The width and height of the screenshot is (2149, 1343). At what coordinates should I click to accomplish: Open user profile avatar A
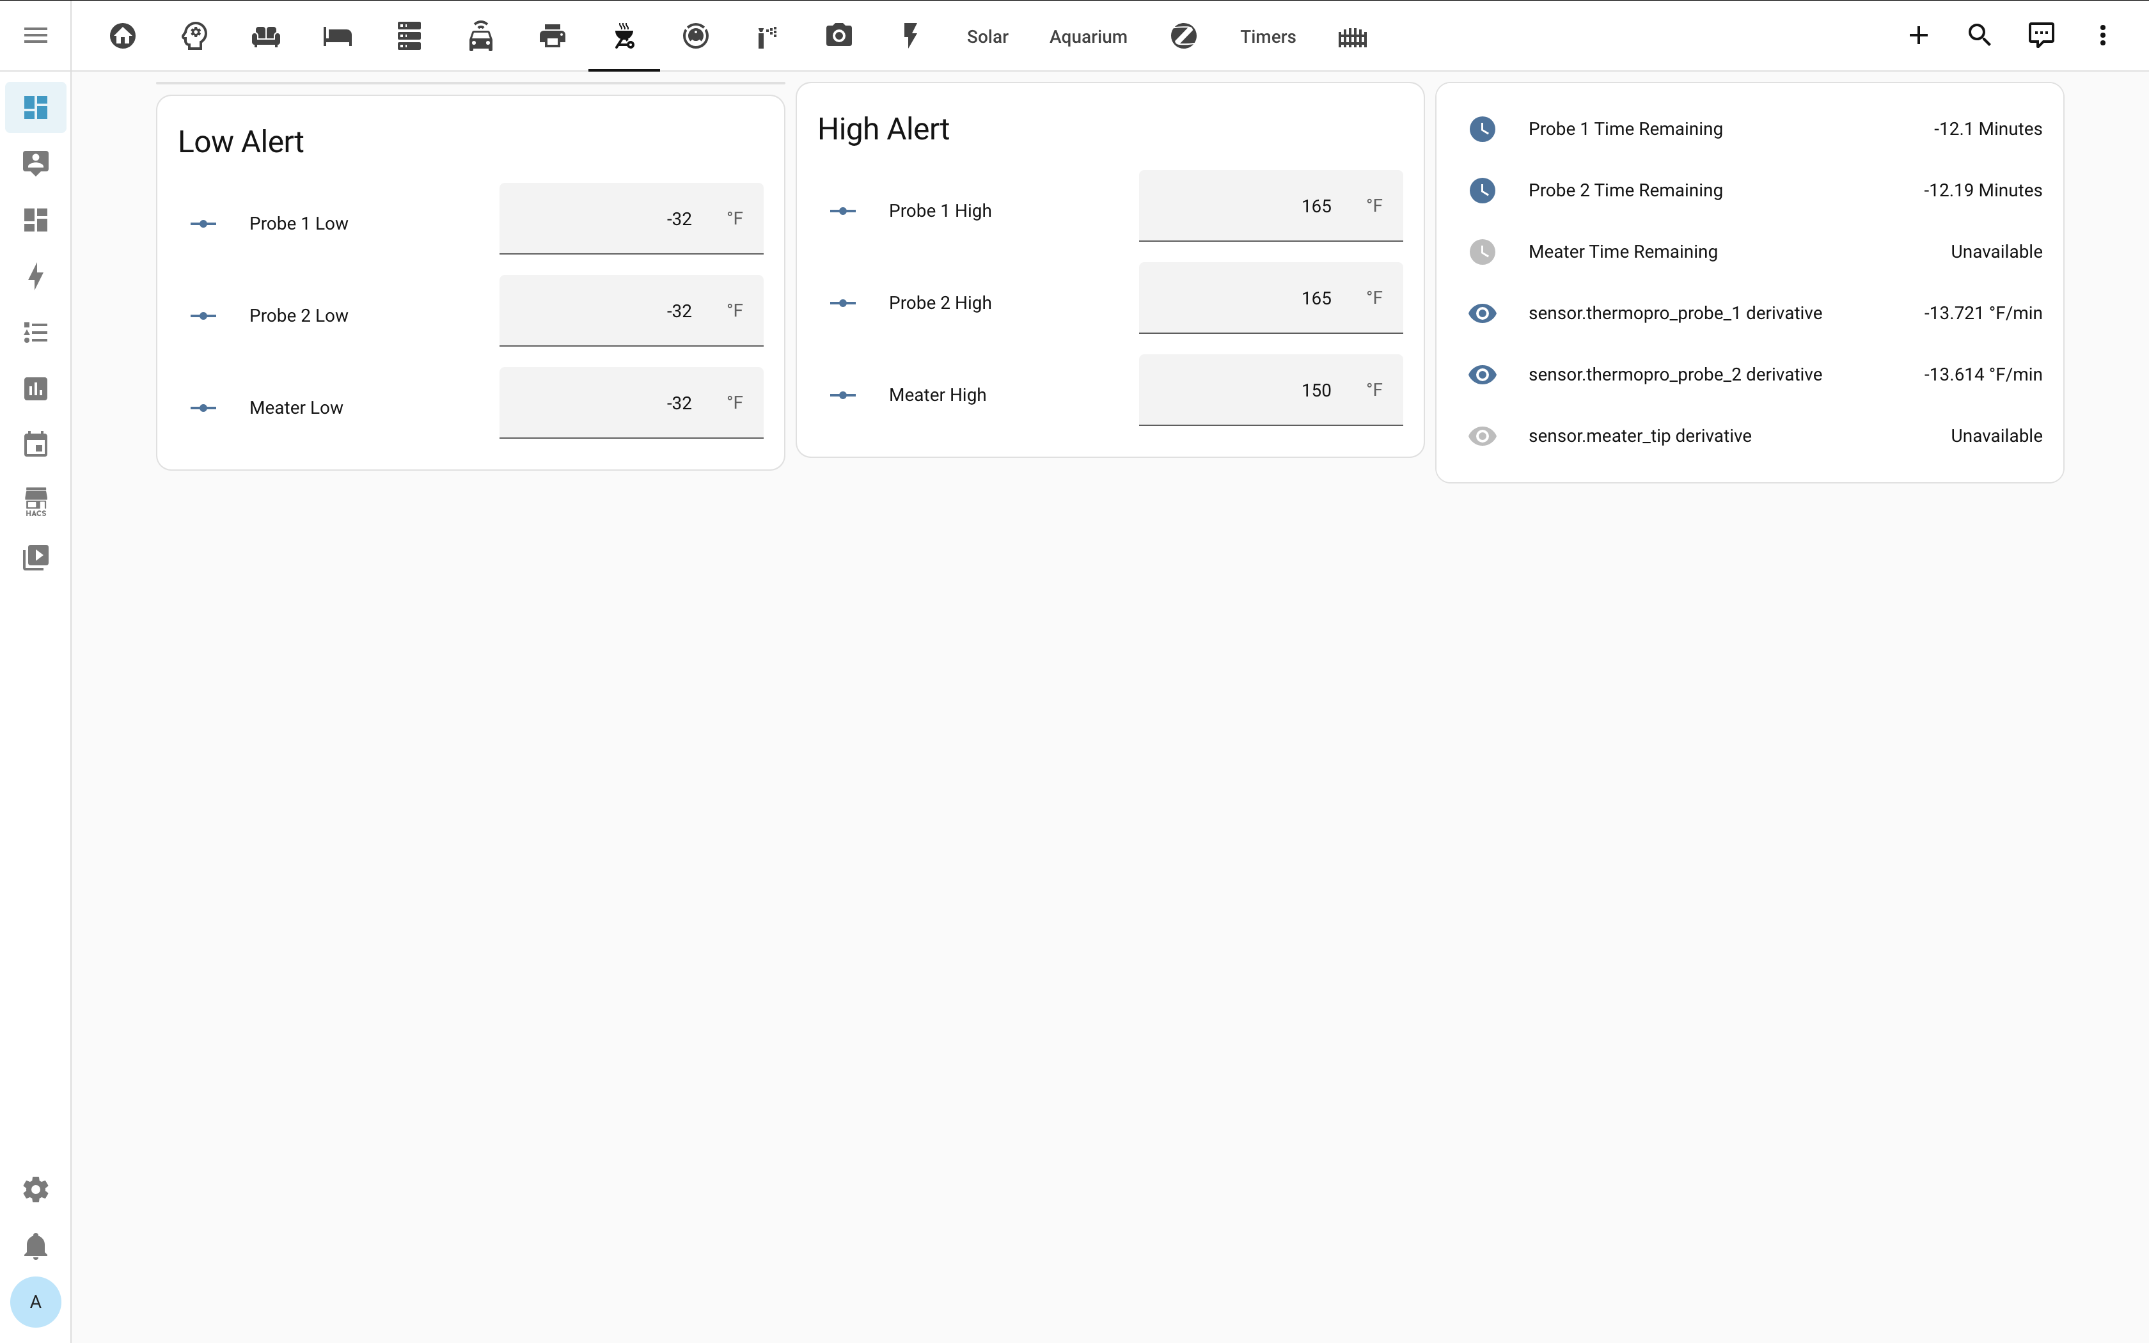coord(36,1302)
